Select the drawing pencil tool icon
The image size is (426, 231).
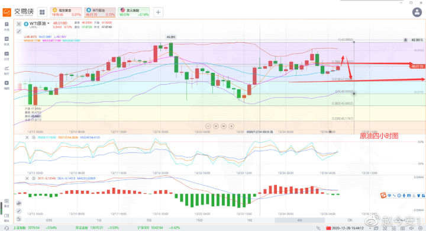click(19, 211)
